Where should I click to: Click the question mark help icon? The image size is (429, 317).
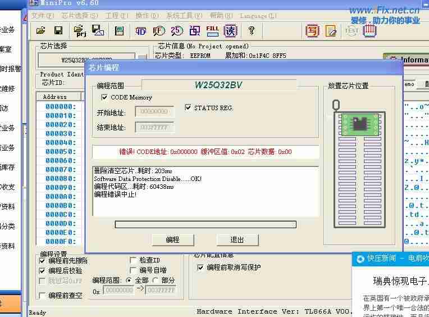[251, 30]
